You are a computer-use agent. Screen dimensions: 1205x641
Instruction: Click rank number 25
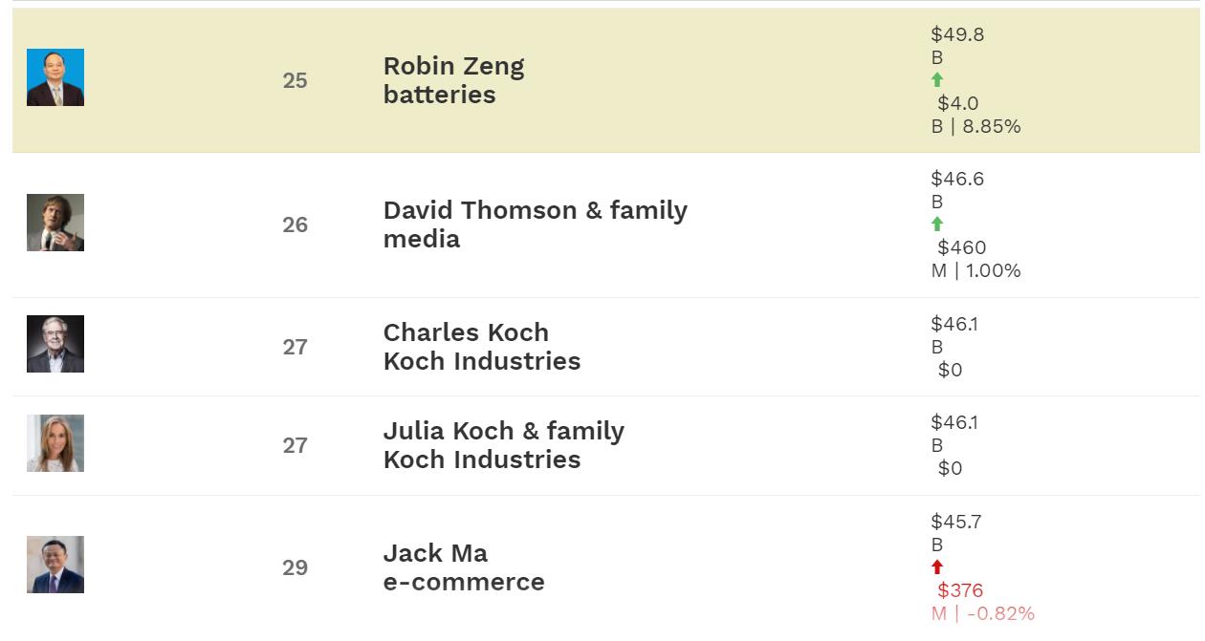coord(295,81)
